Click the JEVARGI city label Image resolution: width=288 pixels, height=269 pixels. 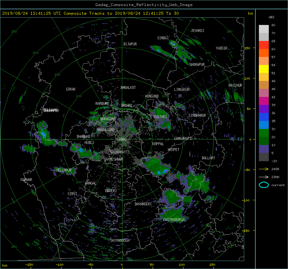[x=197, y=31]
